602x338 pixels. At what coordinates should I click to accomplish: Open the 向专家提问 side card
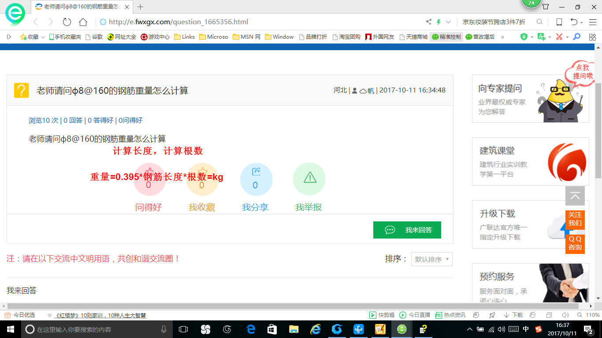[531, 98]
